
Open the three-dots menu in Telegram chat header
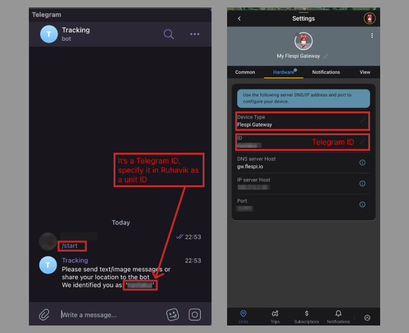pyautogui.click(x=194, y=34)
